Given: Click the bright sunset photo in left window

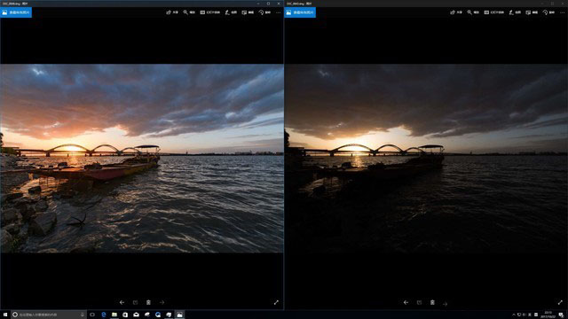Looking at the screenshot, I should pyautogui.click(x=142, y=159).
